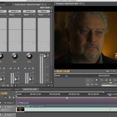Expand the Video 2 track
The width and height of the screenshot is (117, 117).
tap(5, 103)
